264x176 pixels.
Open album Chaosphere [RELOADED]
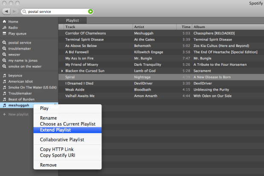coord(214,33)
